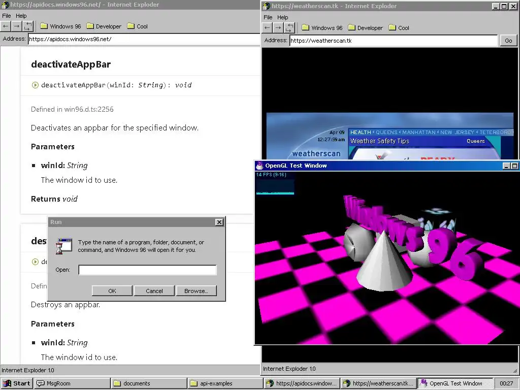The image size is (520, 390).
Task: Go forward in the weatherscan browser window
Action: click(x=278, y=28)
